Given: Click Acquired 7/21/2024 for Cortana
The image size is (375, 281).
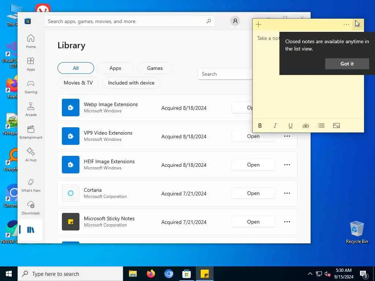Looking at the screenshot, I should [184, 194].
